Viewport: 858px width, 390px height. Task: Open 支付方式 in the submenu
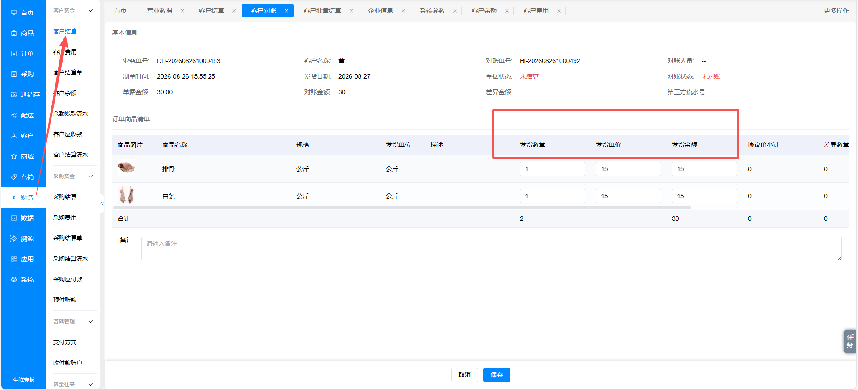coord(65,342)
